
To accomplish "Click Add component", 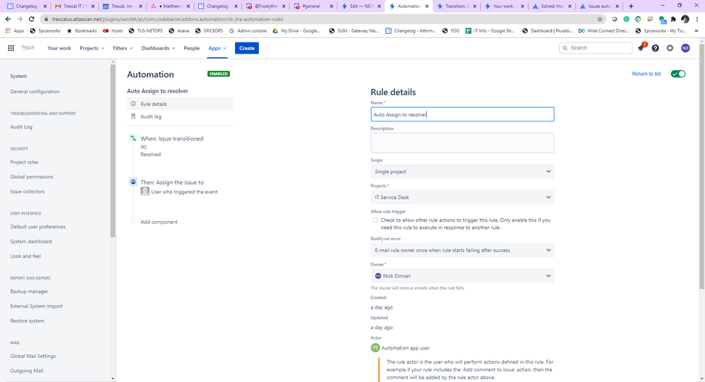I will pos(159,222).
